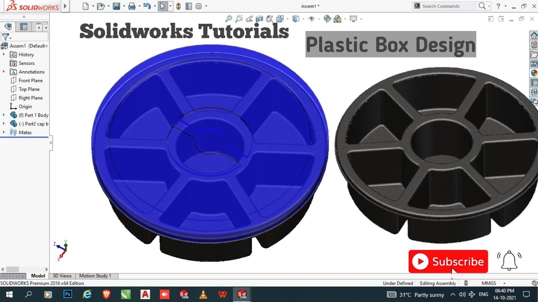This screenshot has height=302, width=538.
Task: Undo the last action
Action: (147, 6)
